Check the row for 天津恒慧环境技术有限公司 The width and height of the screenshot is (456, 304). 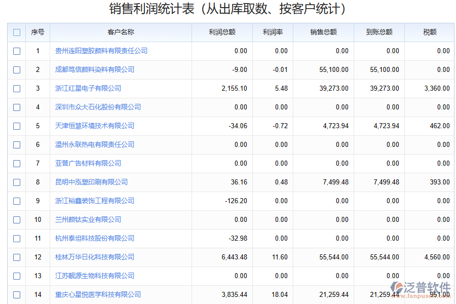point(16,126)
